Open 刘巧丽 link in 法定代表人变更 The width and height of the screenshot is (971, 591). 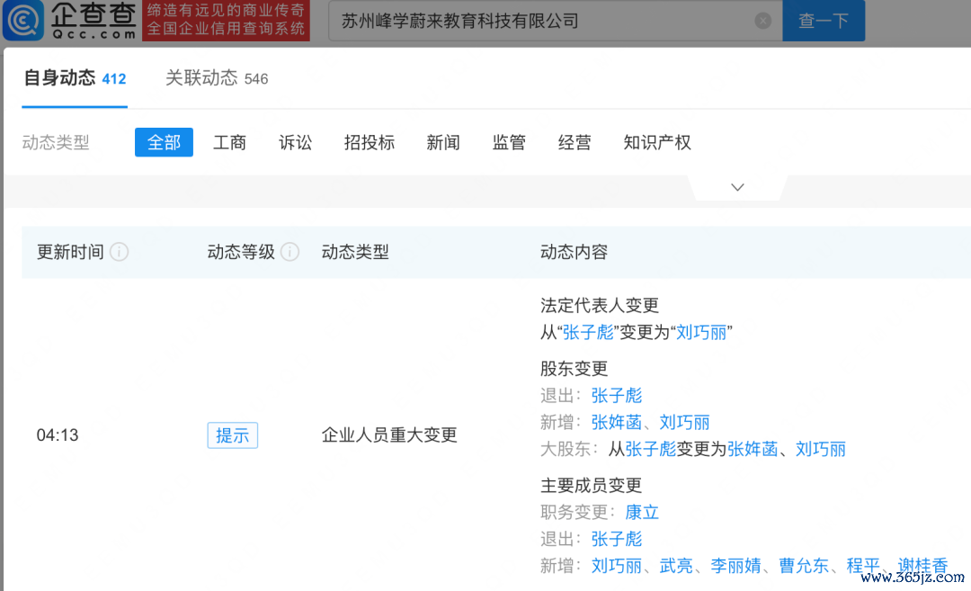click(x=701, y=333)
